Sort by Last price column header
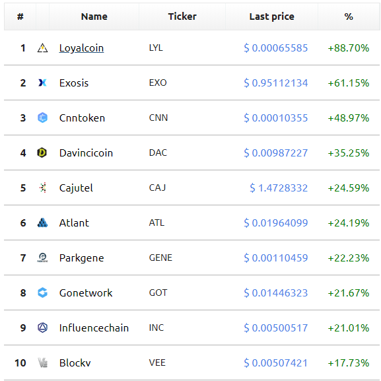The image size is (381, 381). [x=271, y=17]
